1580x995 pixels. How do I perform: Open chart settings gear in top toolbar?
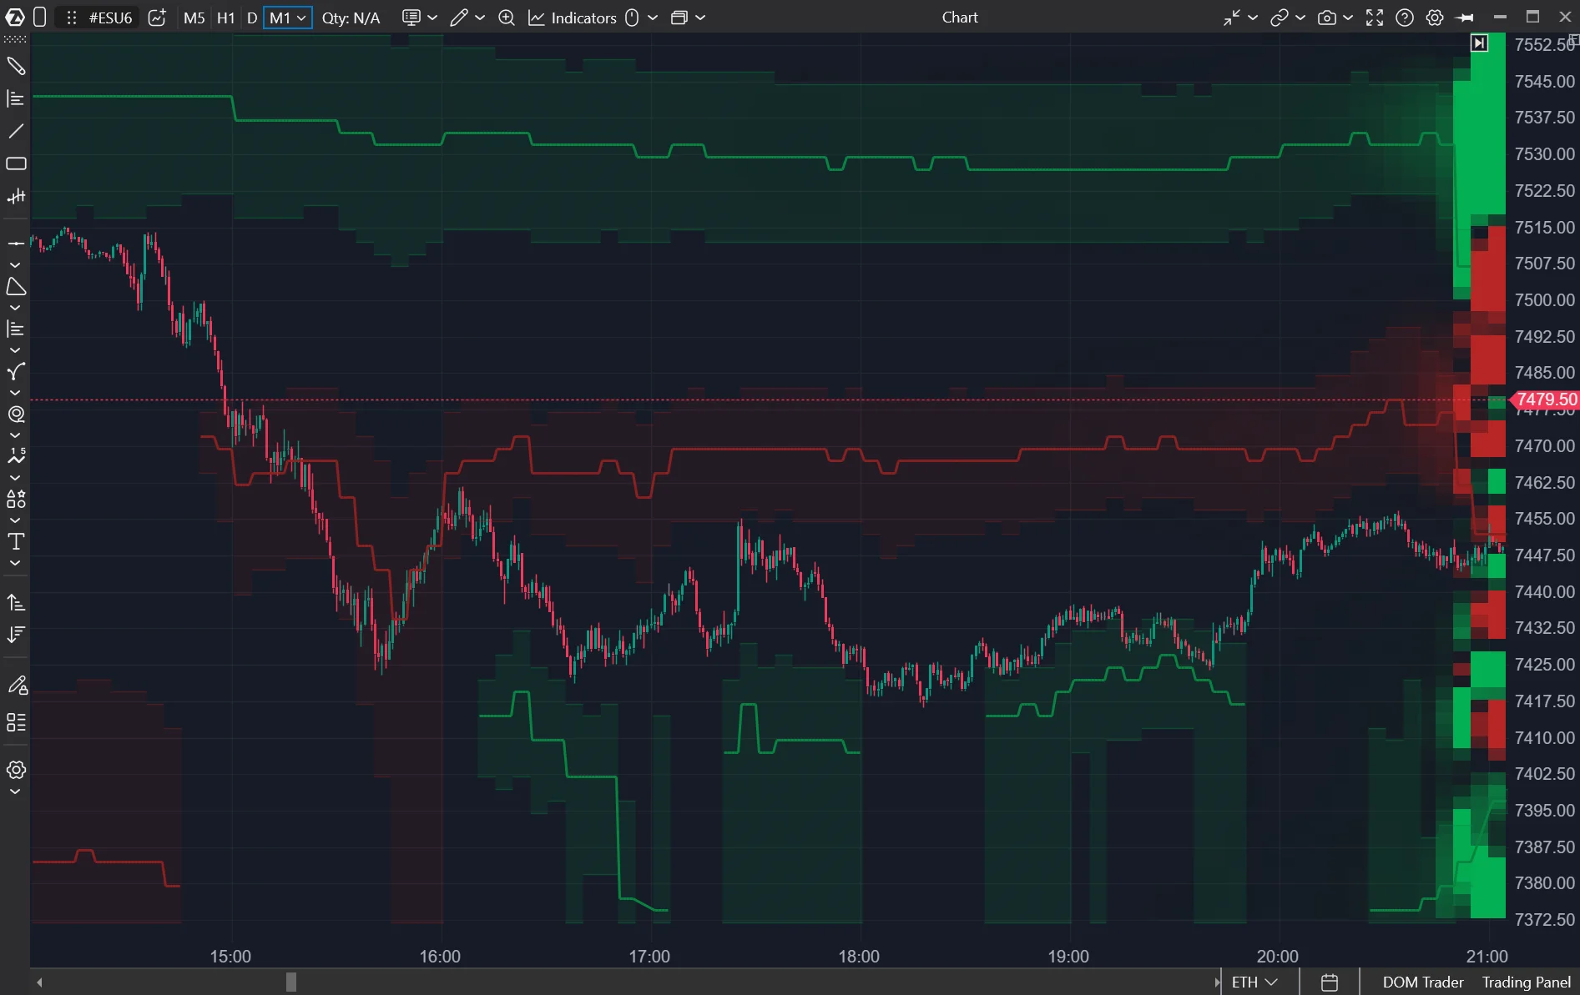1435,18
